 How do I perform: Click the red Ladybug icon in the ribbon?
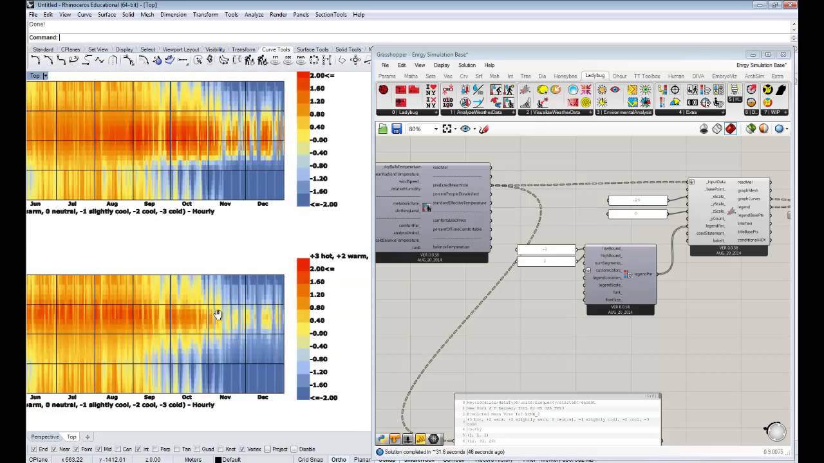coord(384,90)
